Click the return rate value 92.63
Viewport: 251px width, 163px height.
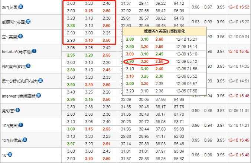tap(179, 136)
